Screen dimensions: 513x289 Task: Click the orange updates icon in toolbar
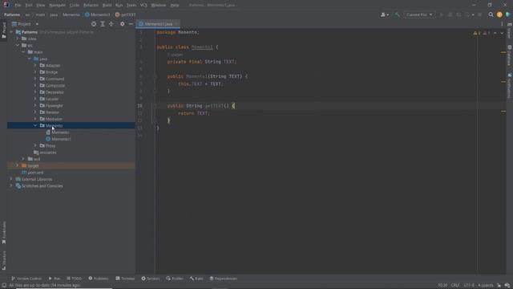(x=499, y=14)
